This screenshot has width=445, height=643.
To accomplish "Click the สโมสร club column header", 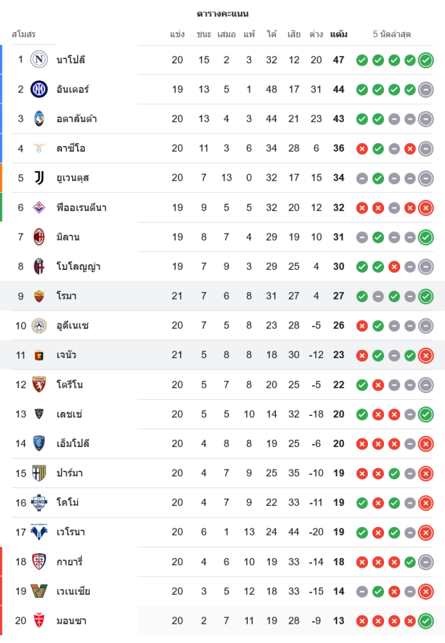I will click(x=24, y=34).
